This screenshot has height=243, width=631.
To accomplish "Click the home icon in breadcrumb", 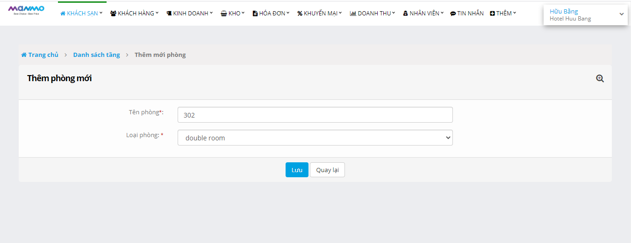I will click(24, 55).
